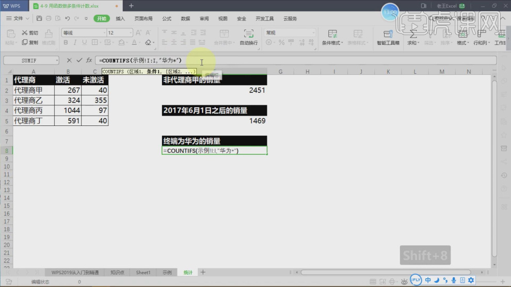
Task: Open a new document tab with the plus
Action: click(131, 6)
